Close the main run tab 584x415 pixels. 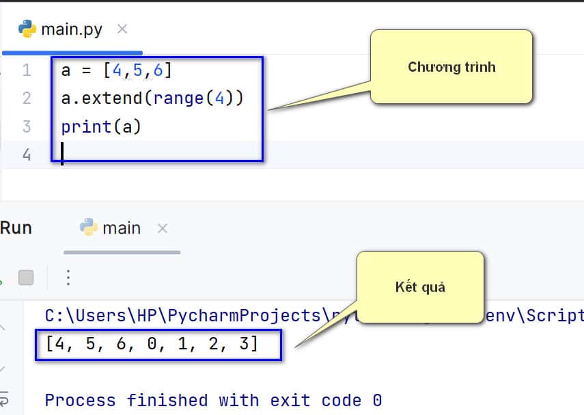[x=163, y=228]
